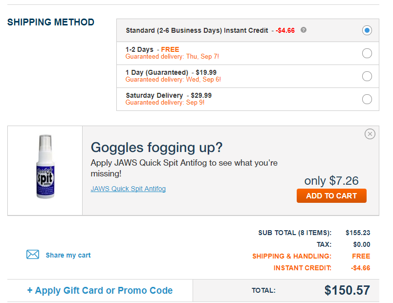Screen dimensions: 393x303
Task: Click the SHIPPING & HANDLING label in summary
Action: [x=291, y=256]
